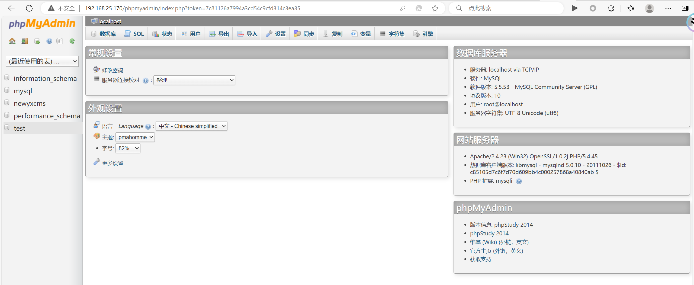The width and height of the screenshot is (694, 285).
Task: Switch to the SQL tab
Action: click(x=134, y=34)
